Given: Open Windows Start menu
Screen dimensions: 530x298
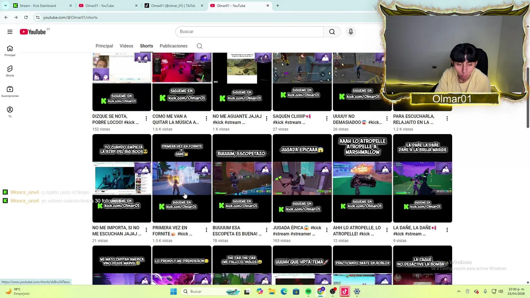Looking at the screenshot, I should pos(173,291).
